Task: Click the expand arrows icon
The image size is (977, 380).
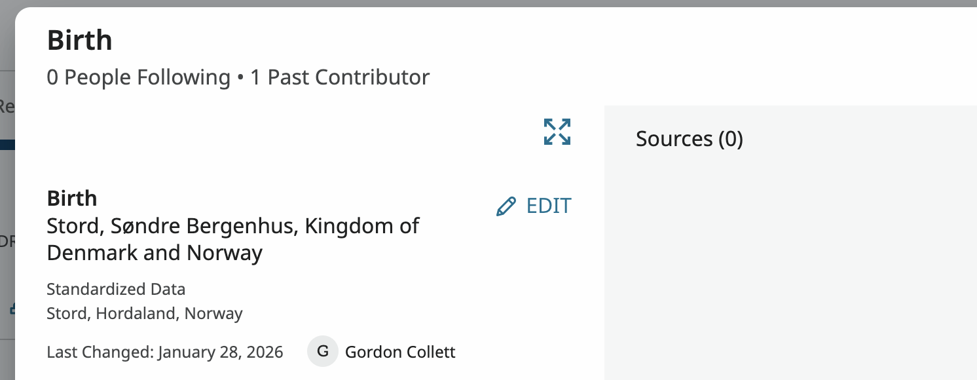Action: point(557,132)
